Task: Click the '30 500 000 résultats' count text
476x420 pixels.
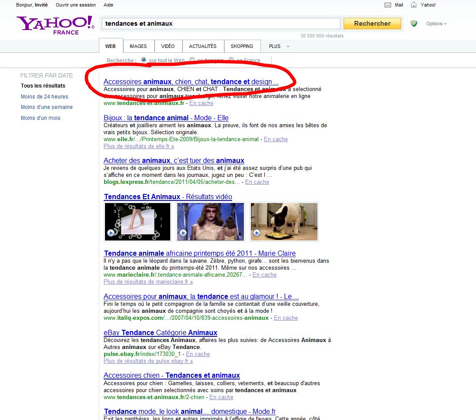Action: tap(322, 36)
